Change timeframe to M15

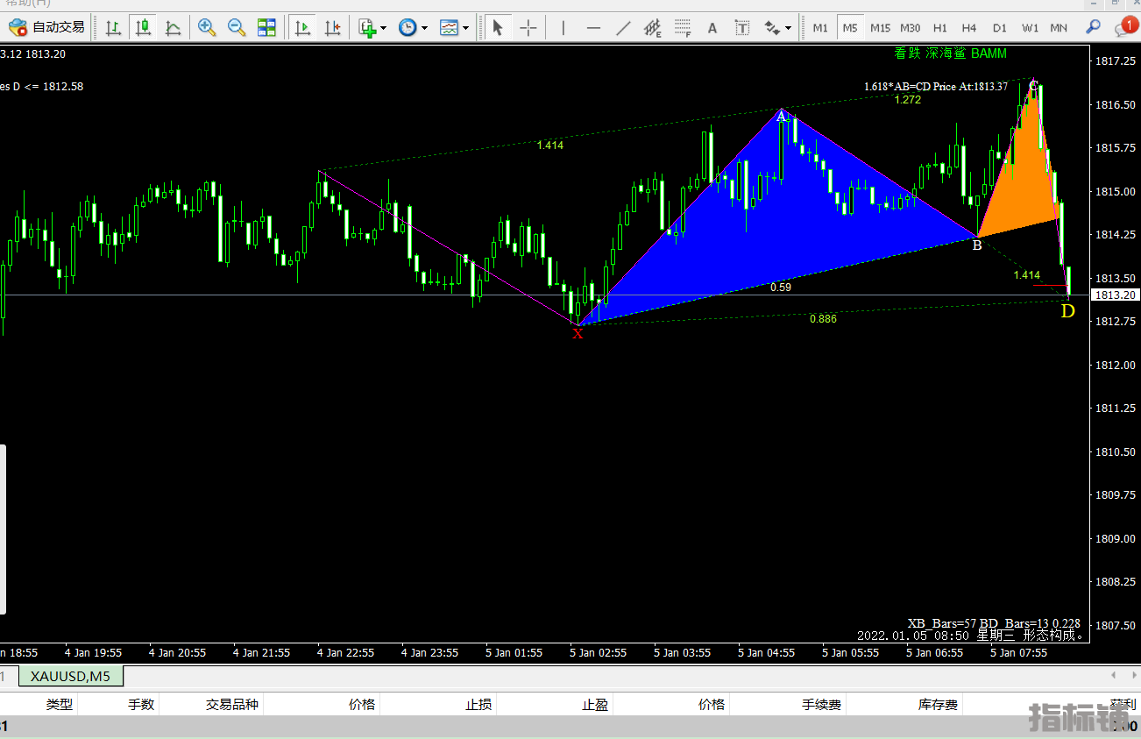880,27
